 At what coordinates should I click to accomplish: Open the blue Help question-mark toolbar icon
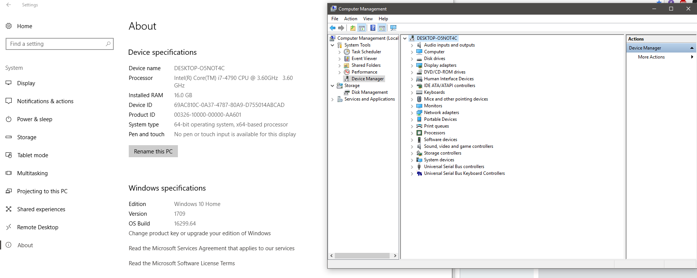[373, 28]
